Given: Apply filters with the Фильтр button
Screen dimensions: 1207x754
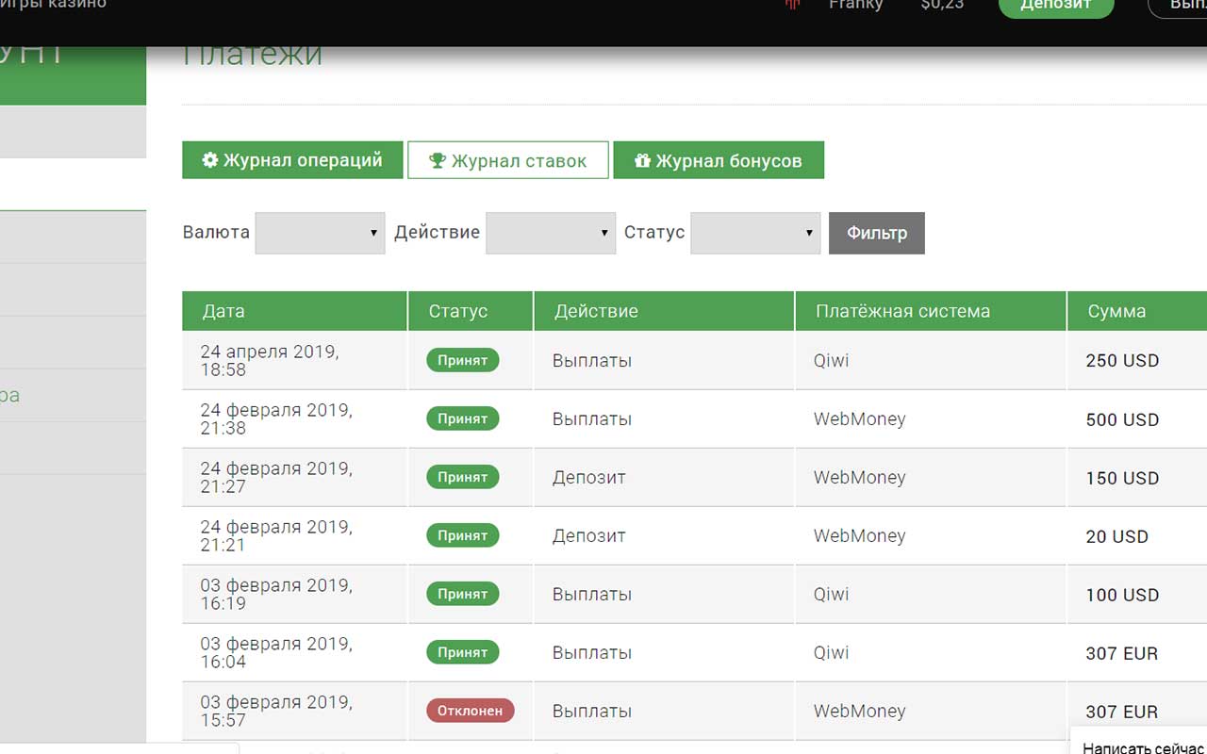Looking at the screenshot, I should (x=877, y=233).
